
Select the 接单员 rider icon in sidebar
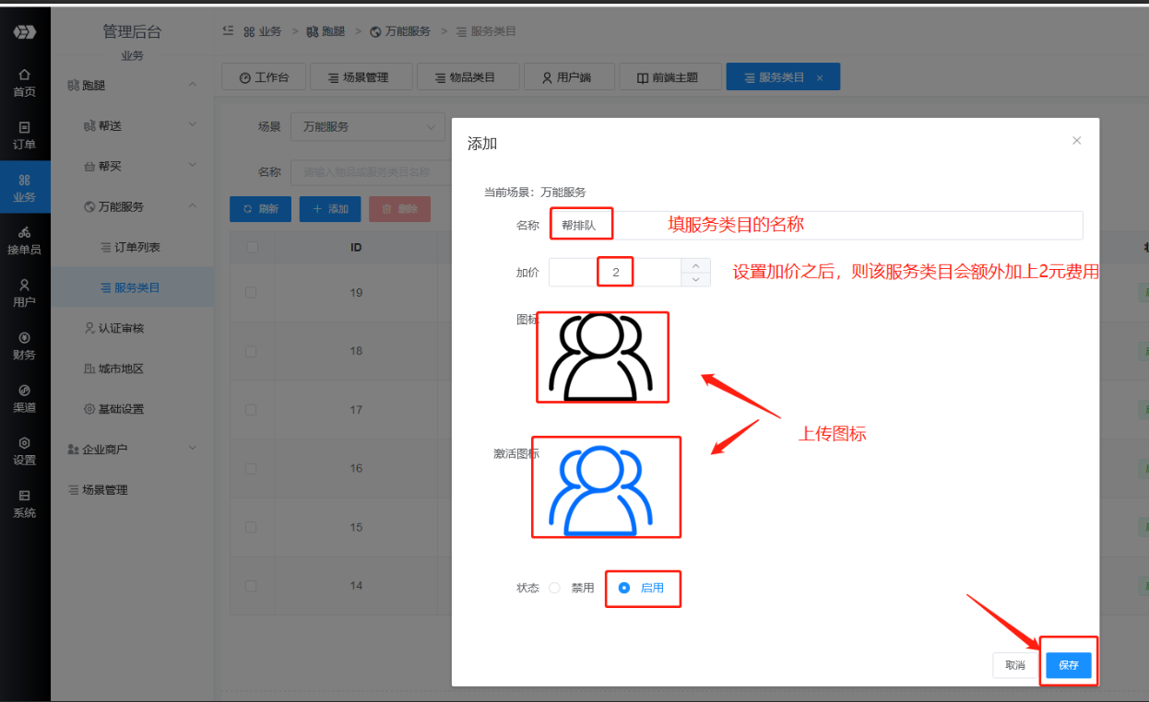pyautogui.click(x=25, y=240)
